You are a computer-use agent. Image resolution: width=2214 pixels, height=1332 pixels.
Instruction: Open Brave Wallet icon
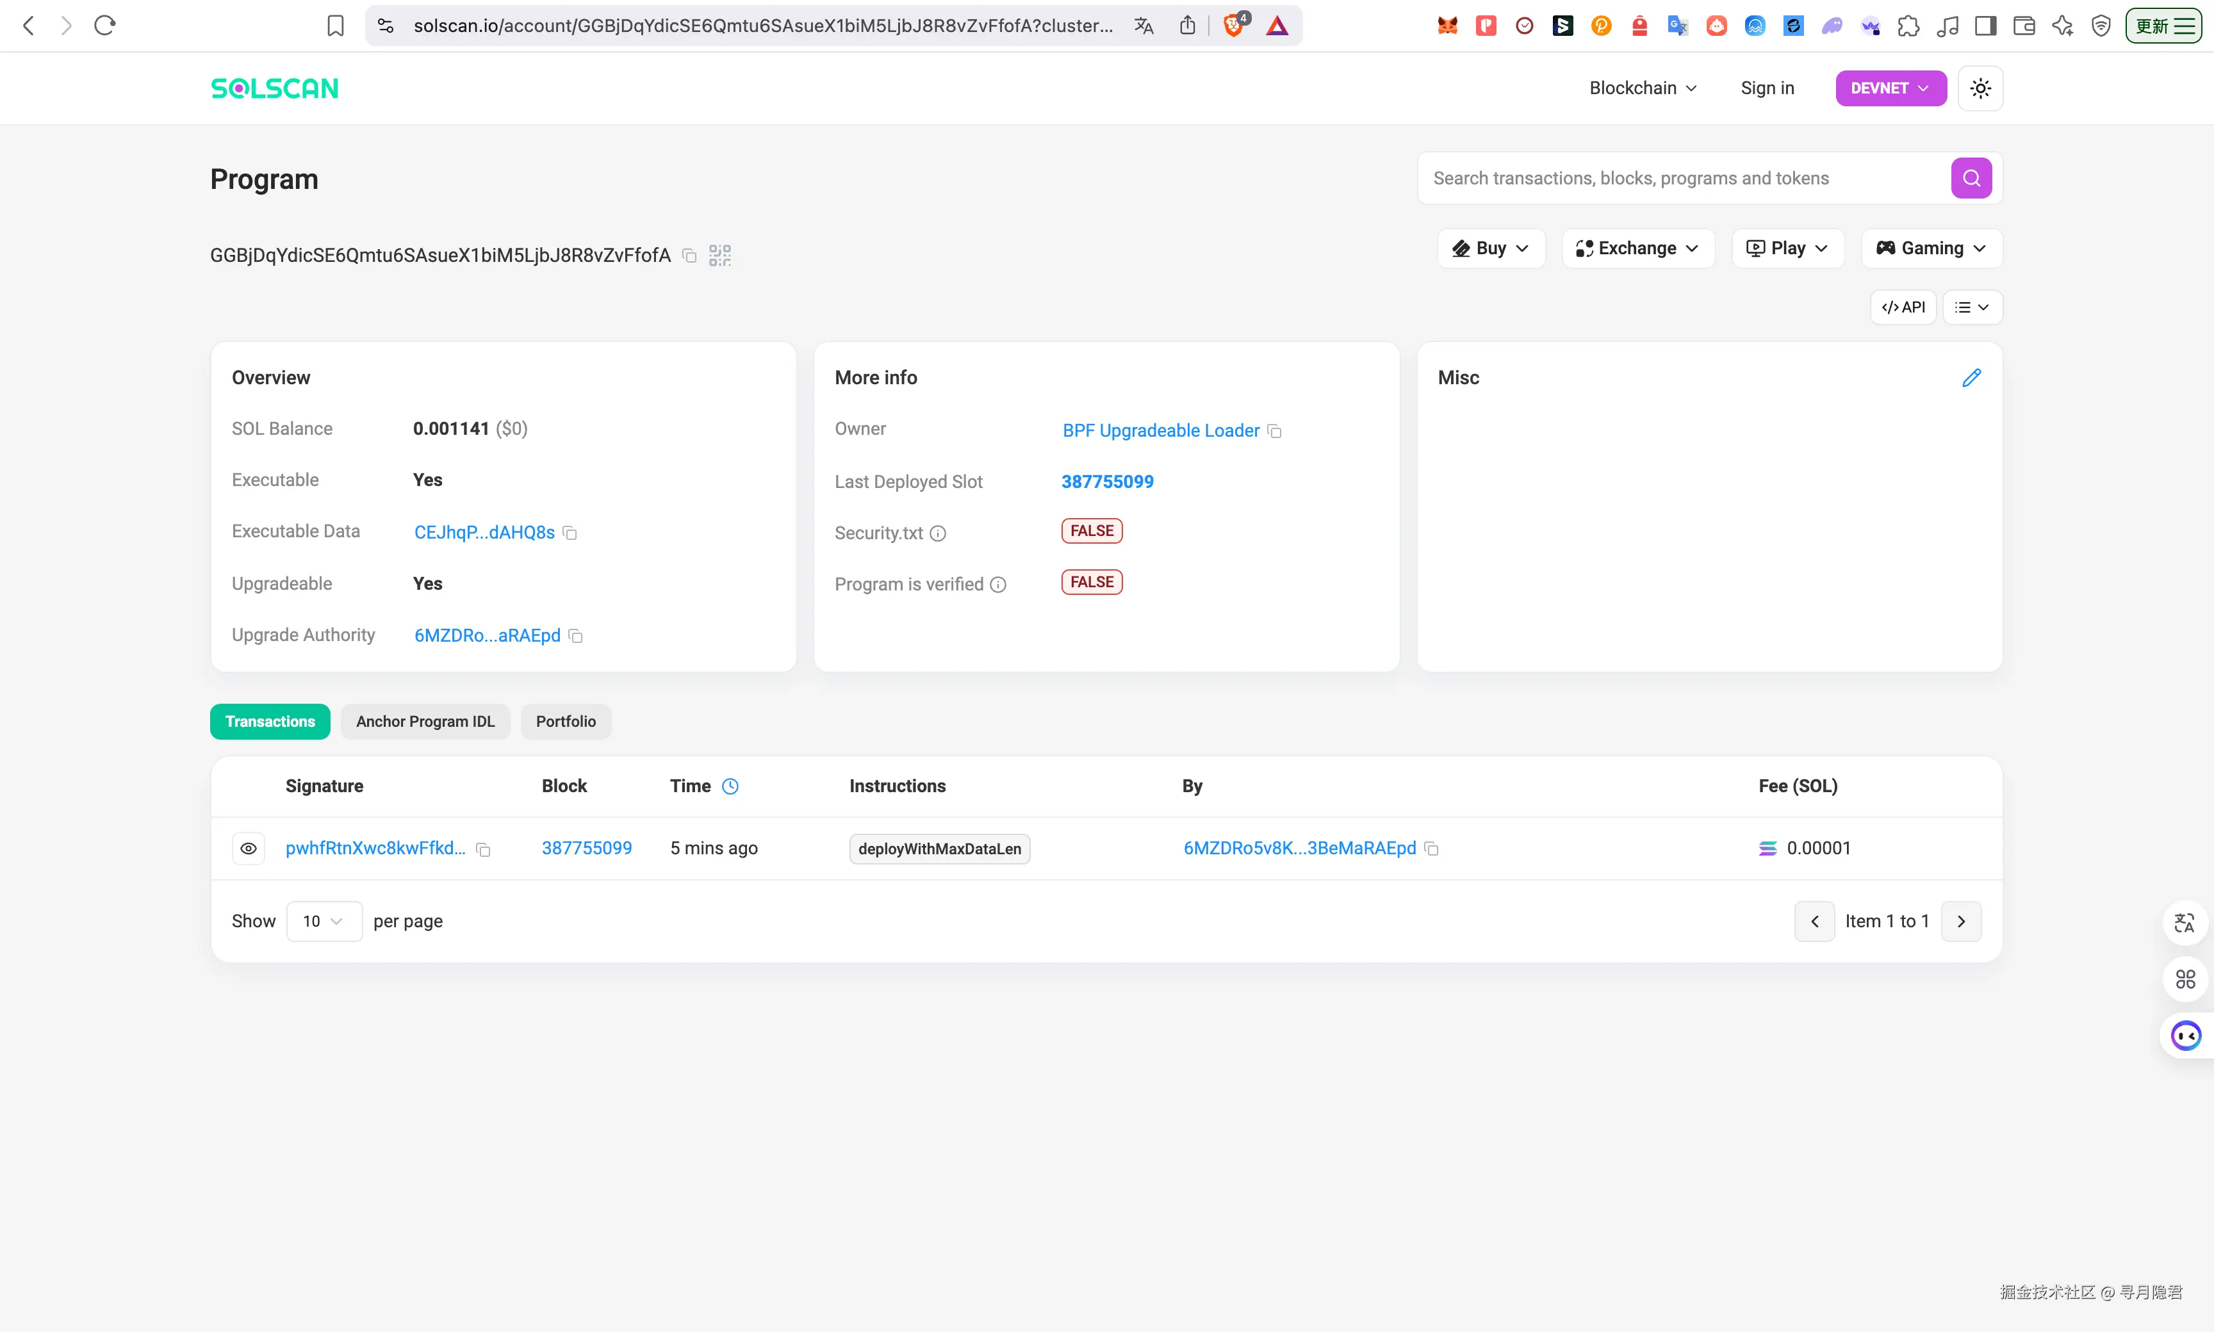coord(2024,26)
